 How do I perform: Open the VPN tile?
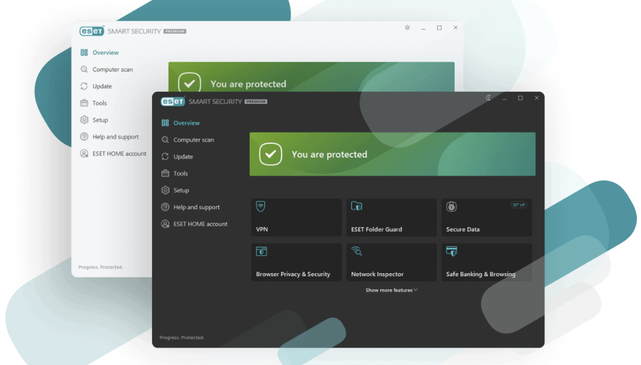[296, 217]
